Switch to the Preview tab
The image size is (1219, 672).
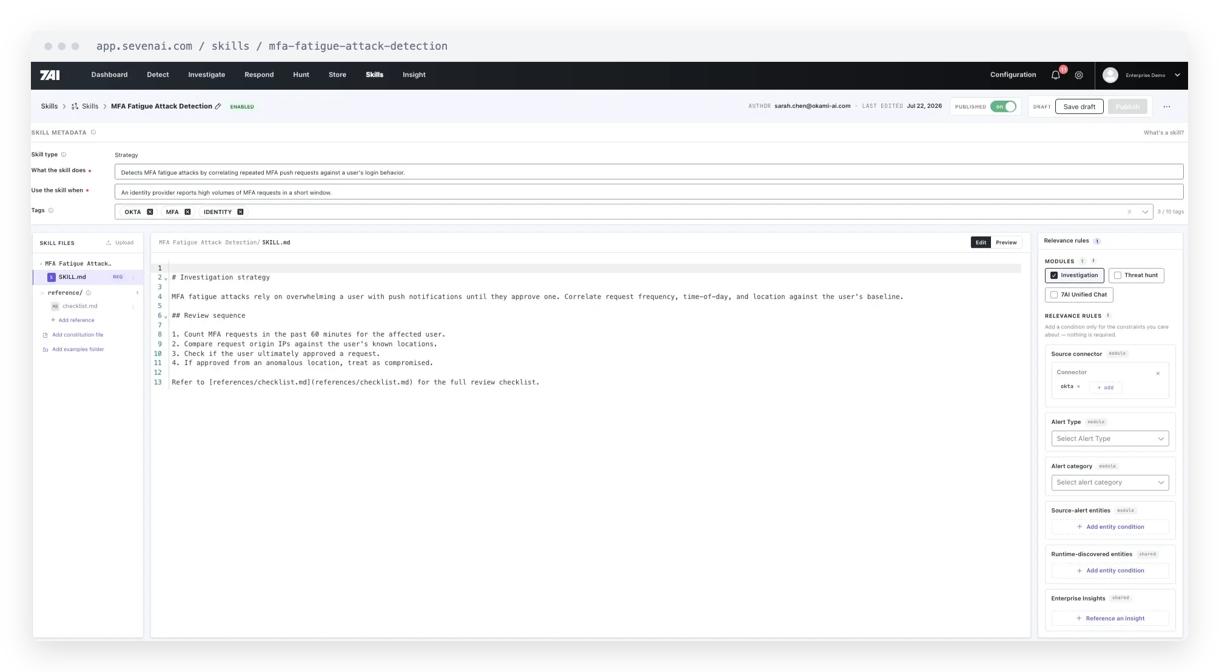tap(1006, 243)
